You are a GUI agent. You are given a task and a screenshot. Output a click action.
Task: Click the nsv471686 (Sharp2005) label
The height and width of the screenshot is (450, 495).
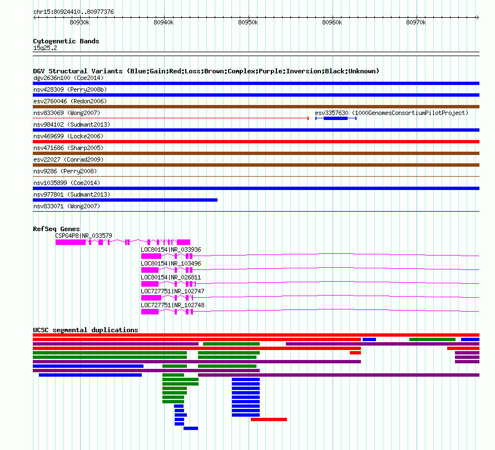(x=68, y=148)
